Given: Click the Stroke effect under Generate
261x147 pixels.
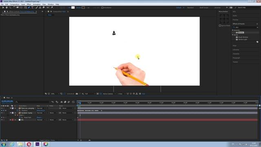Looking at the screenshot, I should coord(241,33).
